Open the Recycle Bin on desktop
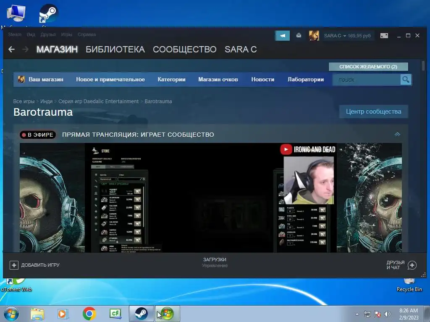The width and height of the screenshot is (430, 322). 409,285
